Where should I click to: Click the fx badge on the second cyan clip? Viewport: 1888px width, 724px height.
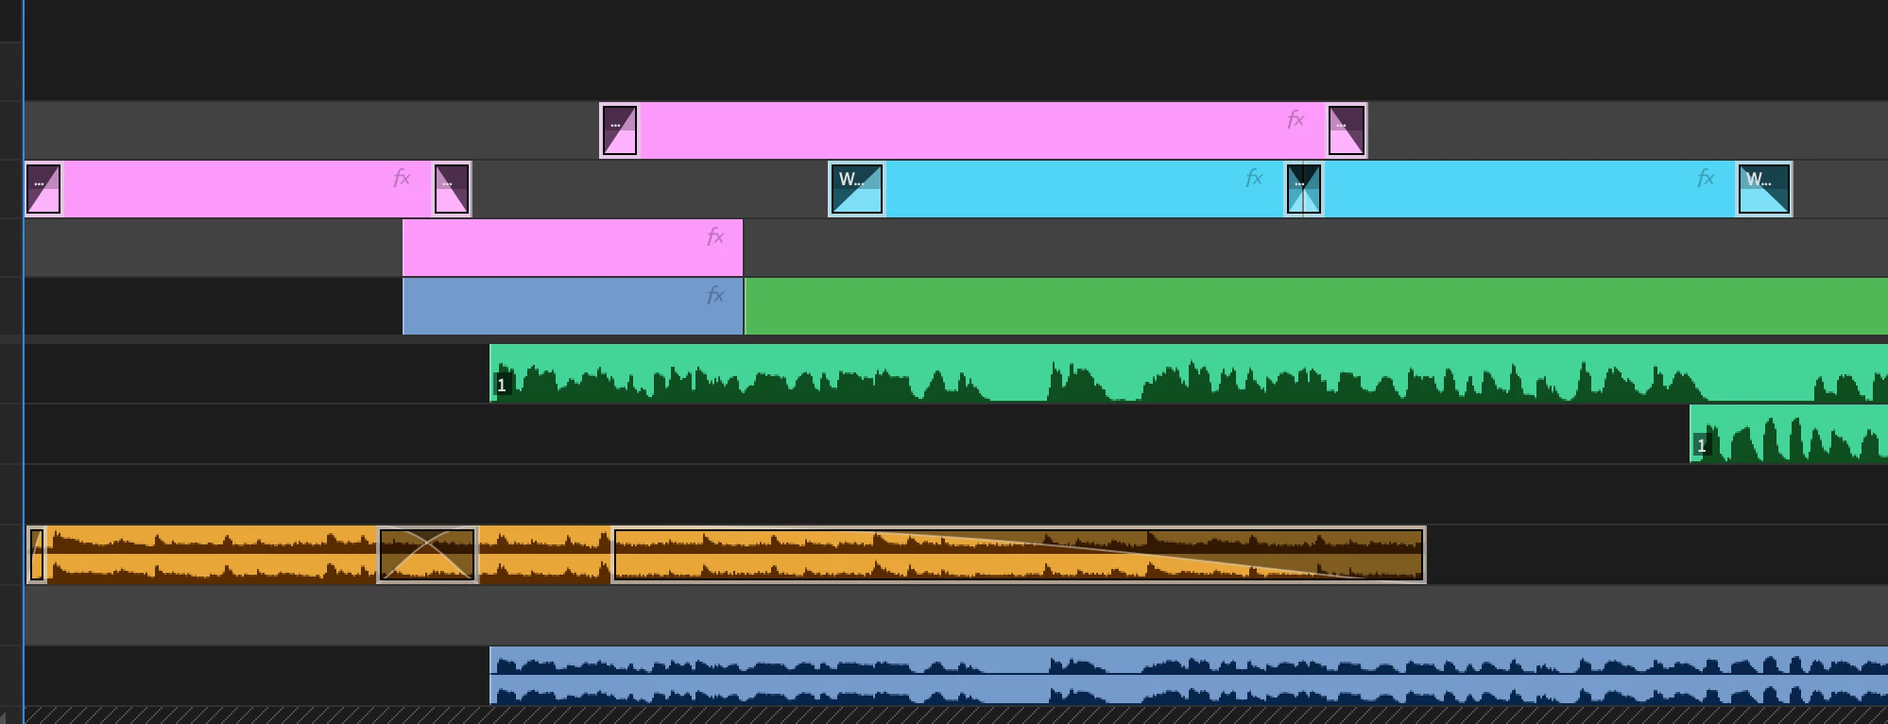pyautogui.click(x=1706, y=178)
